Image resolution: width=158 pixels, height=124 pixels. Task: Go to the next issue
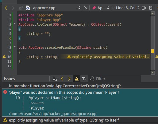(69, 79)
